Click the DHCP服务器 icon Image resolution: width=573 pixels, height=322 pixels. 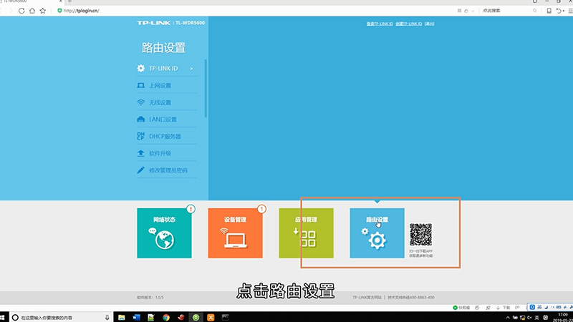coord(140,136)
